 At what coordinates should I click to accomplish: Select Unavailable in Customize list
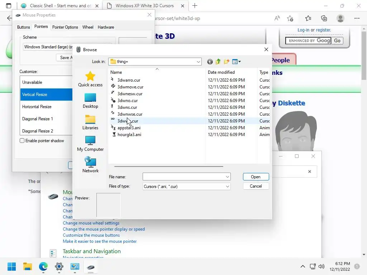point(46,82)
